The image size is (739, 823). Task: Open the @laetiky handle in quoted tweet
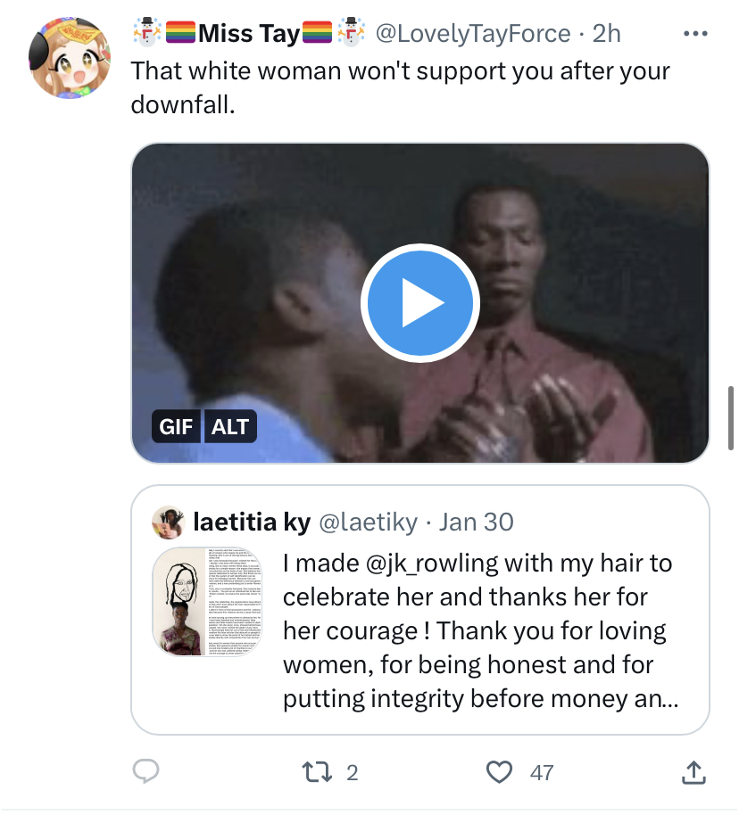(369, 523)
